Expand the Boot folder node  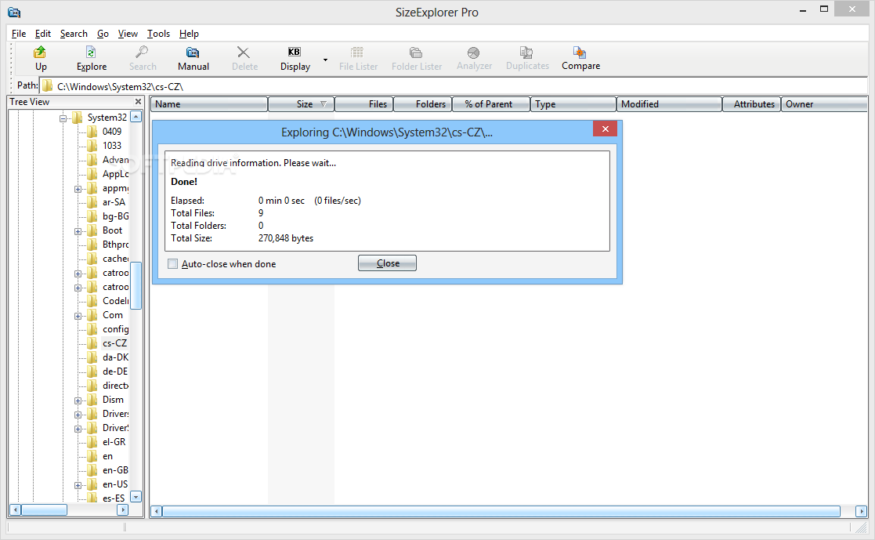[x=78, y=231]
